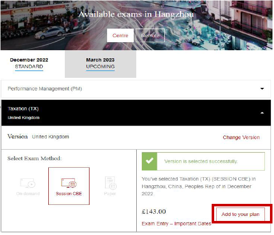Click the green checkmark success icon
The width and height of the screenshot is (274, 235).
click(150, 161)
